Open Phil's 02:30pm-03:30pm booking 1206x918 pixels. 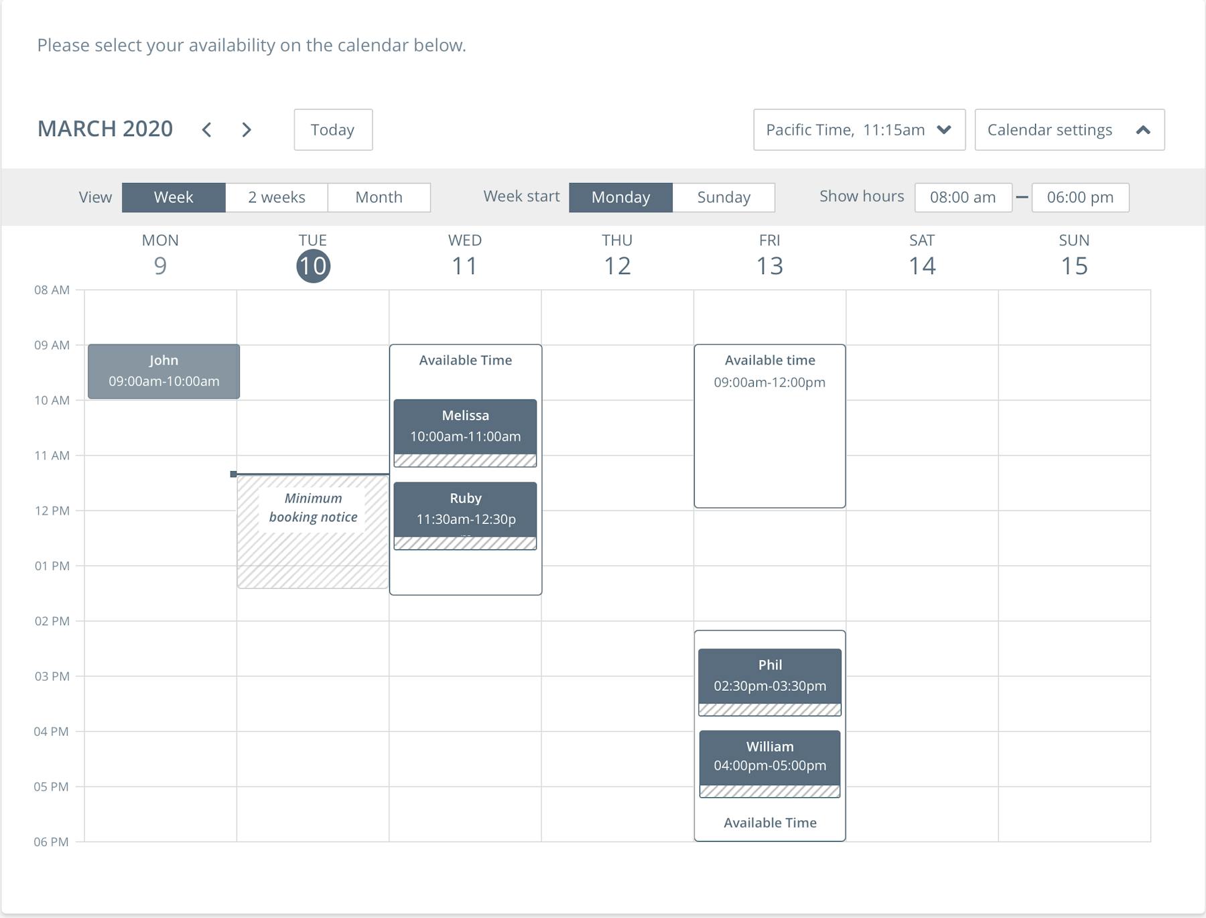[x=770, y=675]
